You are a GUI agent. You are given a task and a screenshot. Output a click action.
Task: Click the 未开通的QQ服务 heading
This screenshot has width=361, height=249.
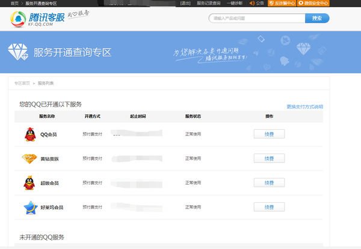[42, 237]
